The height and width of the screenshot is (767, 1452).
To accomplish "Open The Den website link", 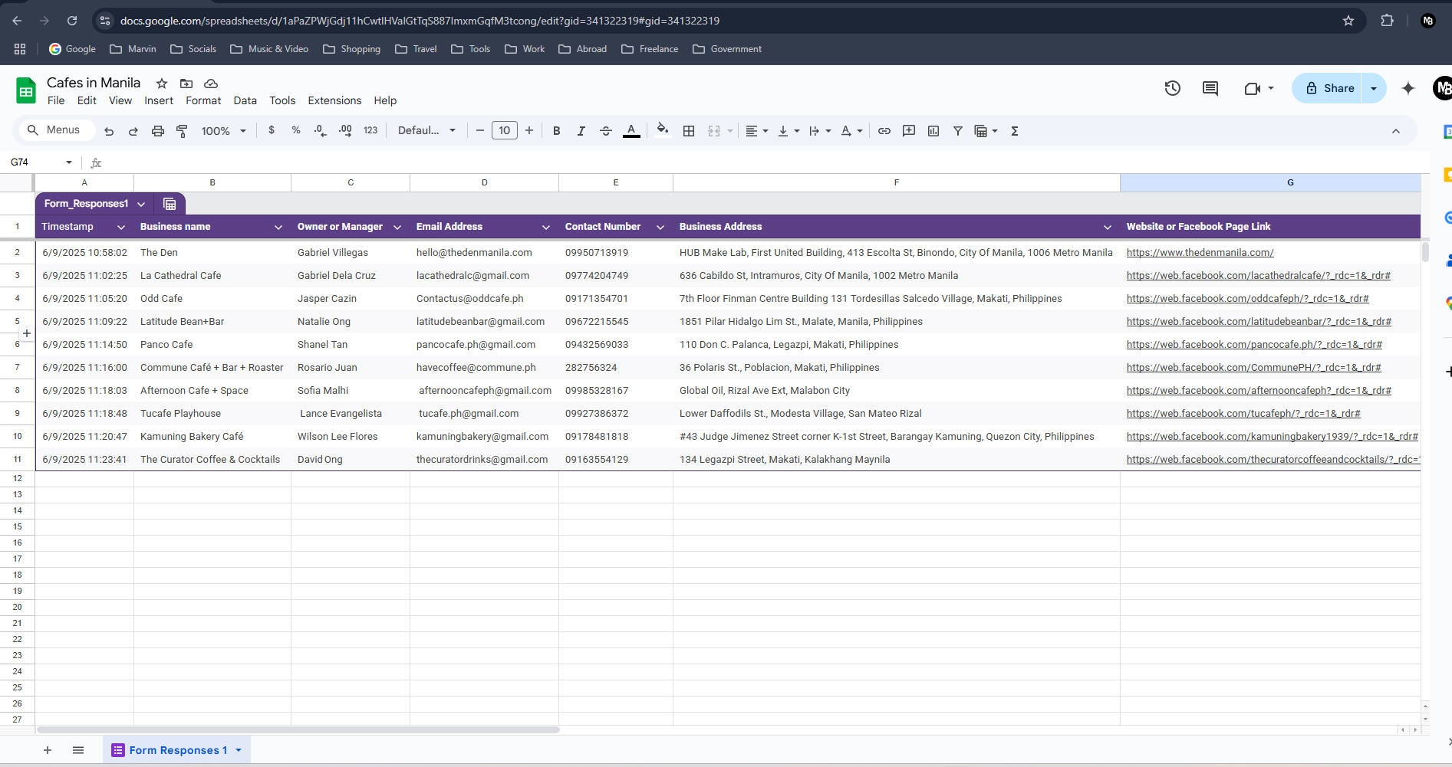I will click(1199, 253).
